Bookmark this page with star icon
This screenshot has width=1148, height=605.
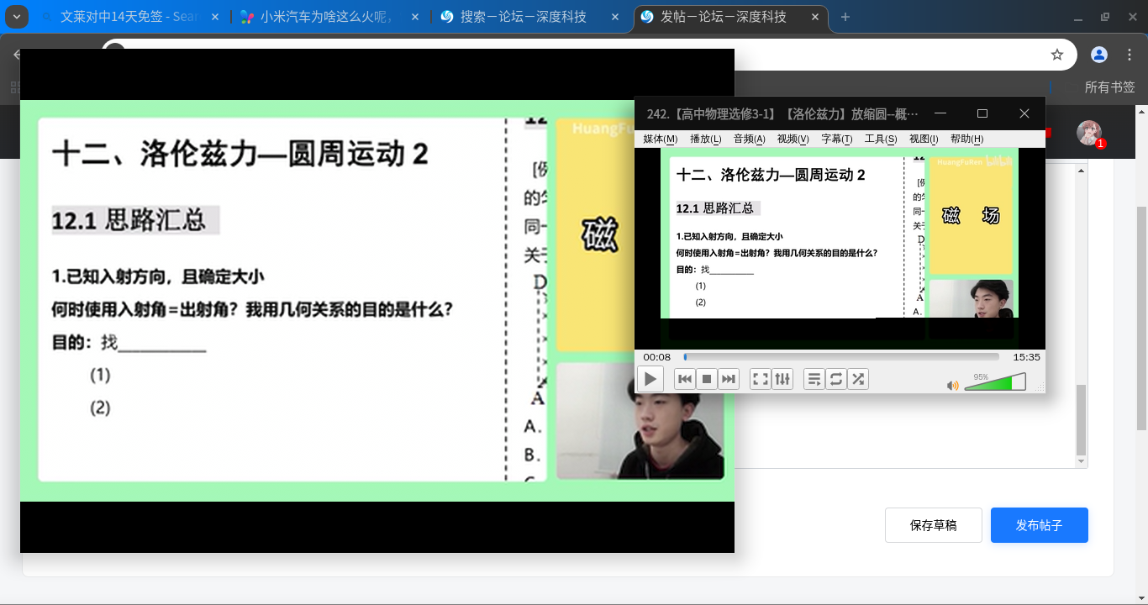pyautogui.click(x=1057, y=55)
